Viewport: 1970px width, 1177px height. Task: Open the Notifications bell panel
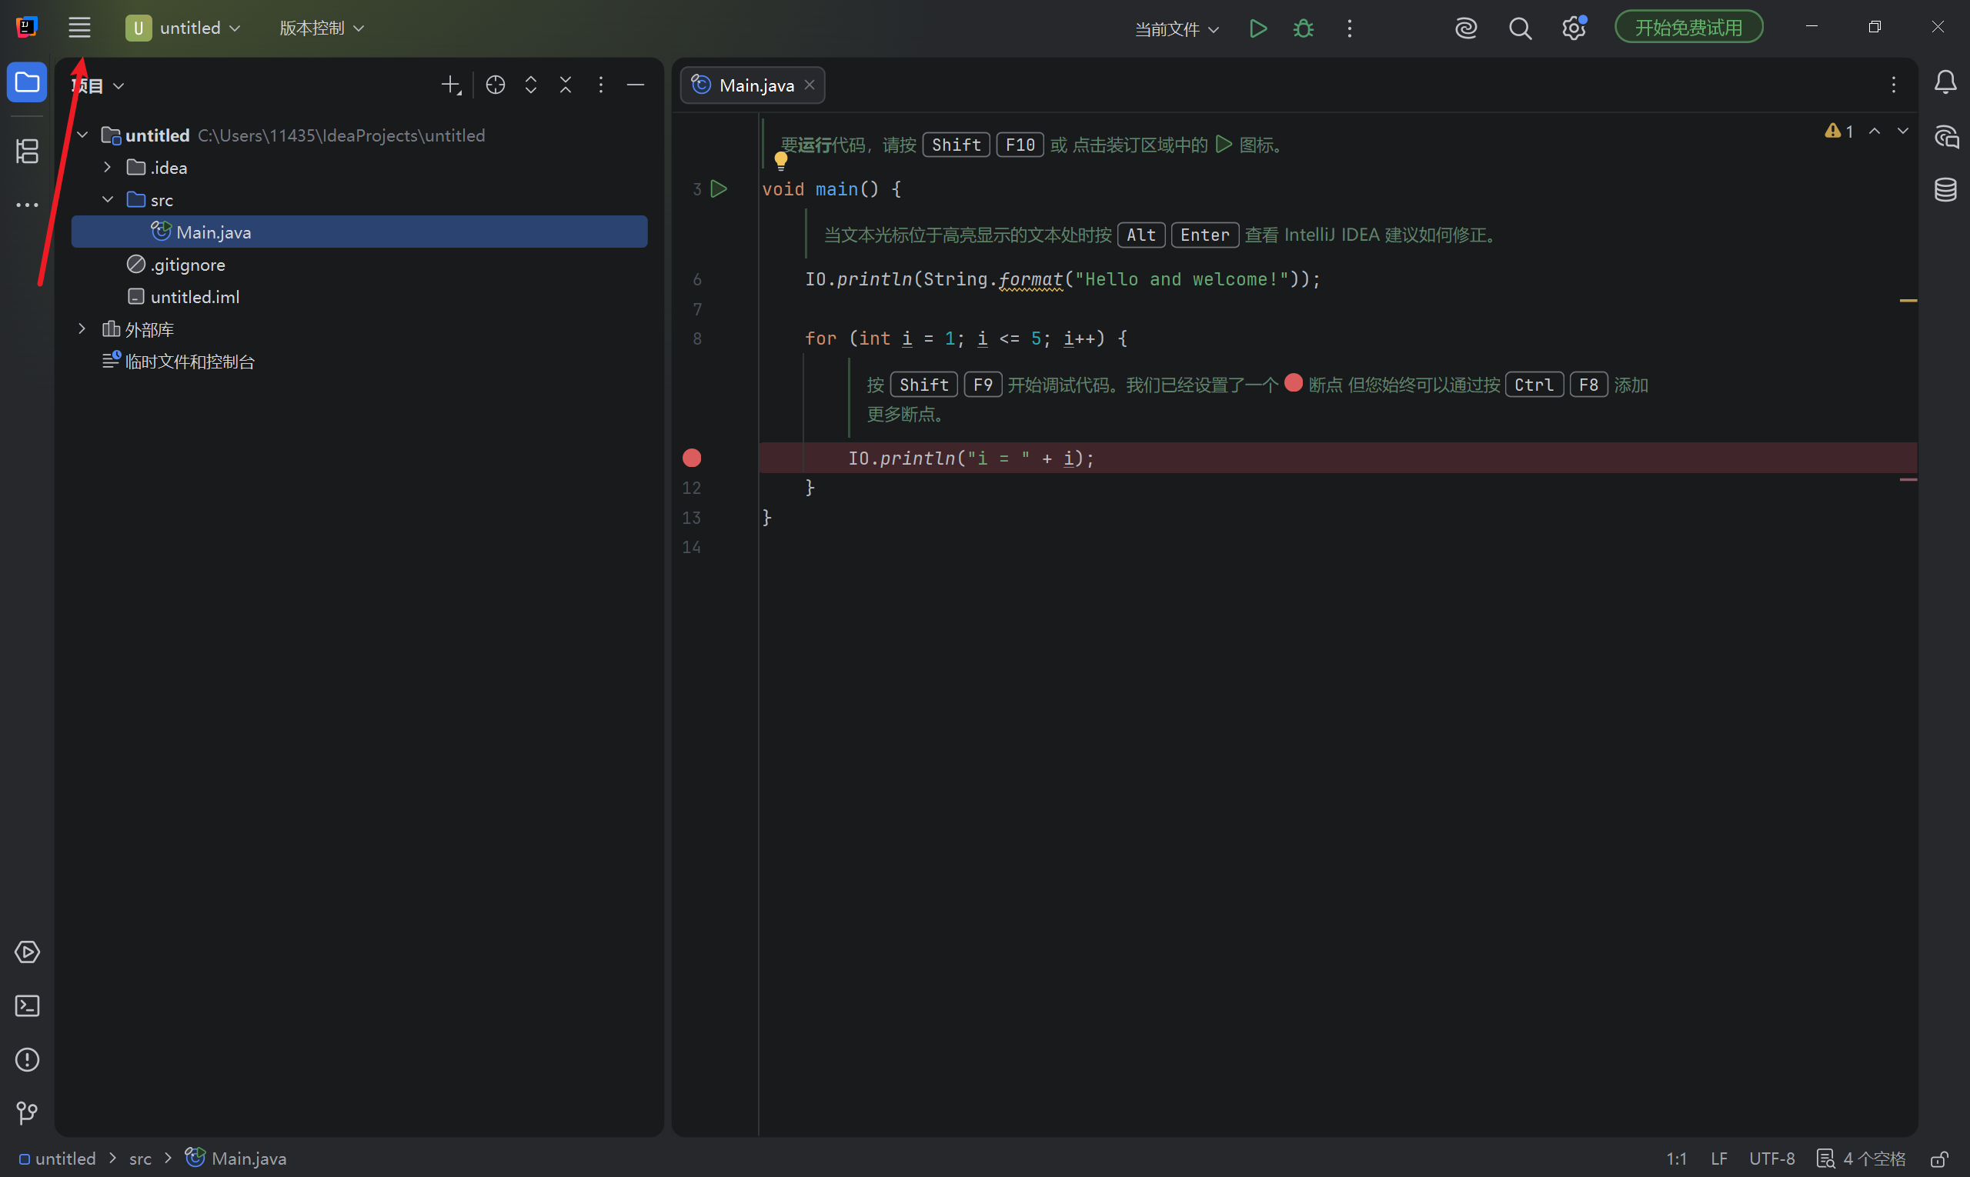coord(1945,82)
